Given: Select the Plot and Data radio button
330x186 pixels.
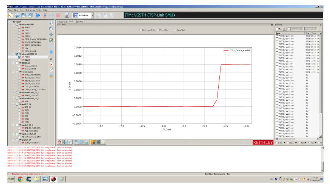Looking at the screenshot, I should pos(140,30).
